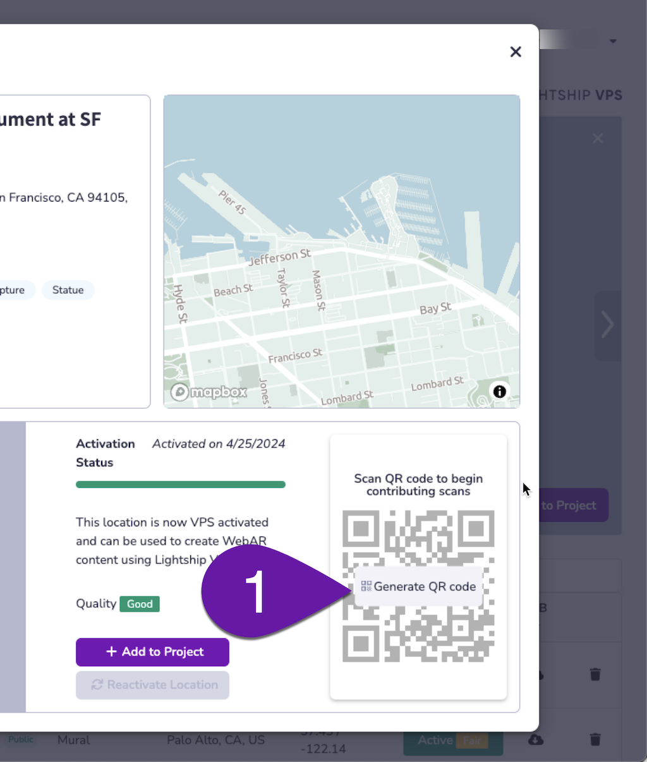Click the QR icon on Generate QR code
The image size is (647, 762).
(x=366, y=586)
